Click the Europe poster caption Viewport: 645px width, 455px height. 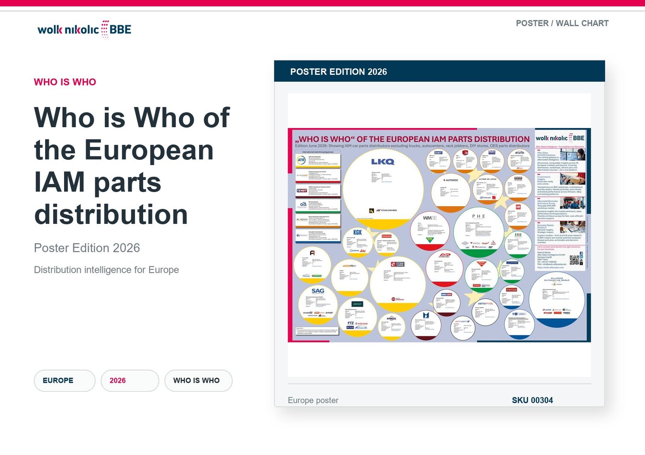pyautogui.click(x=313, y=400)
